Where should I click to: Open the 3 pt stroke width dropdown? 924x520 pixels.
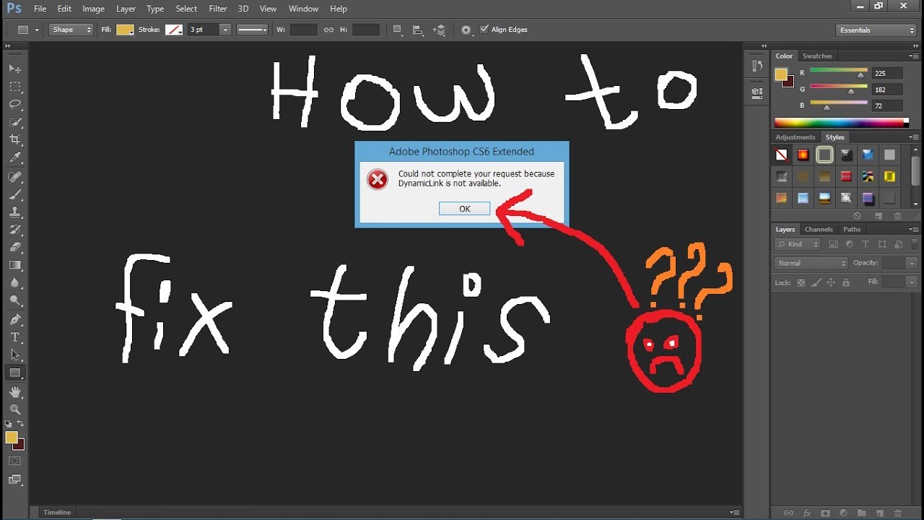[x=225, y=30]
